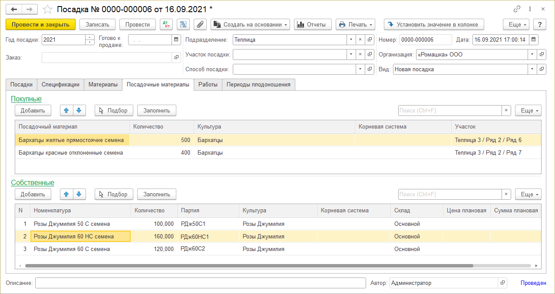The image size is (555, 294).
Task: Open calendar for Дата field
Action: point(534,40)
